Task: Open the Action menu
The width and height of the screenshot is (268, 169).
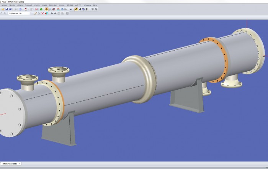Action: [x=4, y=5]
